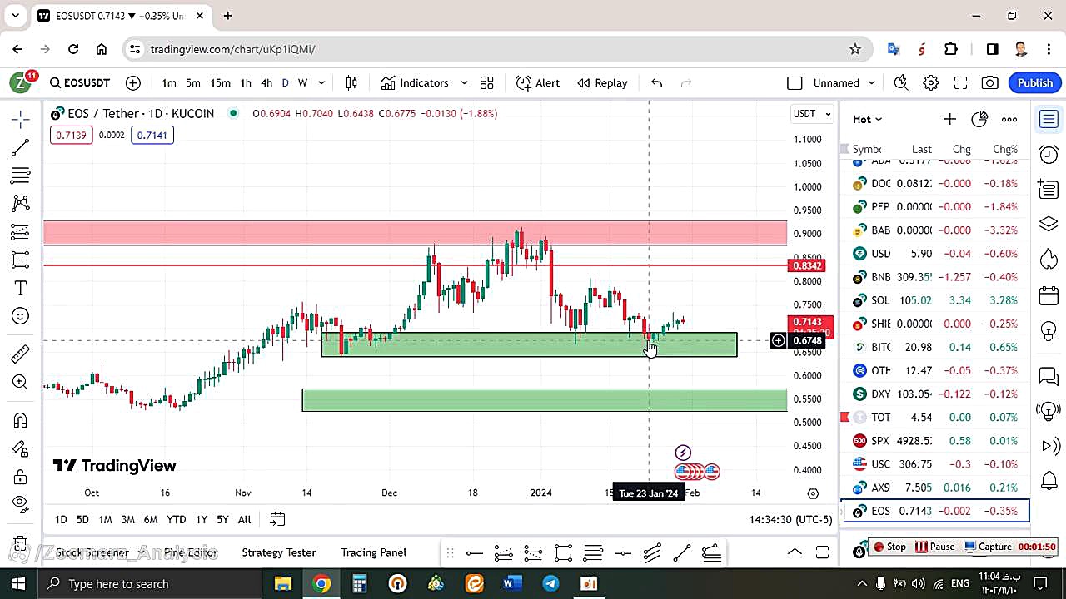Open the chart time axis settings gear
The height and width of the screenshot is (599, 1066).
(814, 493)
